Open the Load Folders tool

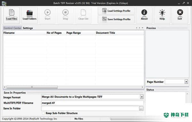[29, 15]
